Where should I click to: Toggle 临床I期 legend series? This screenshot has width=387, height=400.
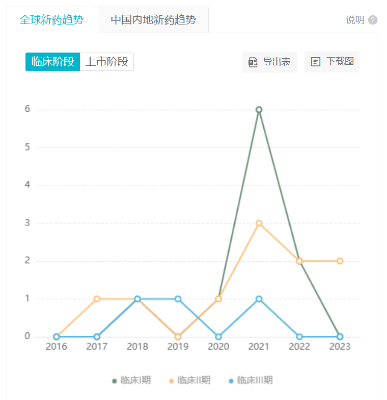point(131,381)
